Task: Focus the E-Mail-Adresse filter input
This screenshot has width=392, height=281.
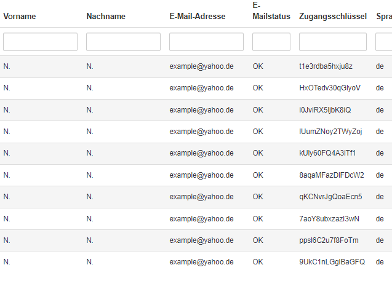Action: (x=206, y=42)
